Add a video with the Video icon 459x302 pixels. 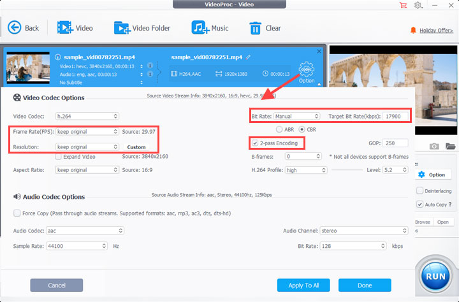65,27
